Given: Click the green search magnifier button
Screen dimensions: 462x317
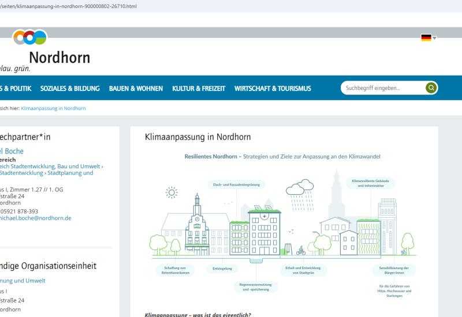Looking at the screenshot, I should pyautogui.click(x=431, y=88).
